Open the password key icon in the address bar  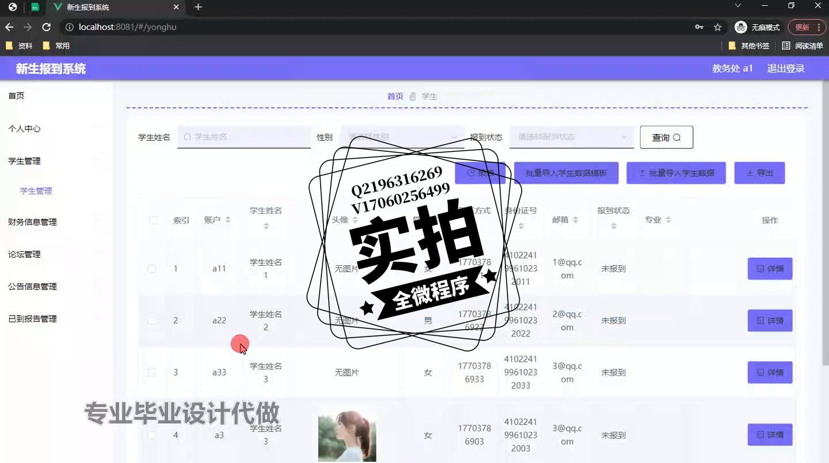(x=699, y=27)
